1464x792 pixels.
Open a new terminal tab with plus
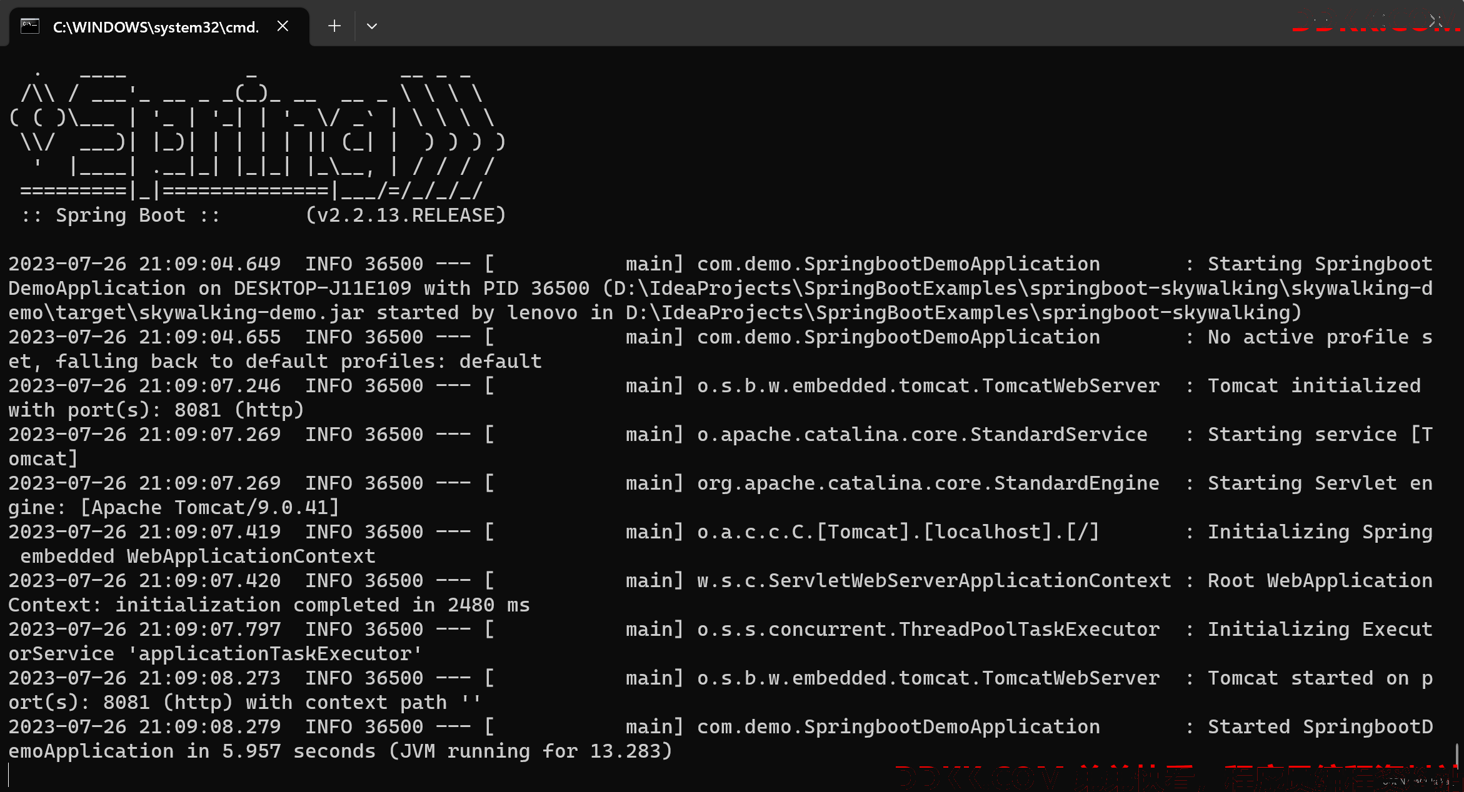[x=334, y=26]
